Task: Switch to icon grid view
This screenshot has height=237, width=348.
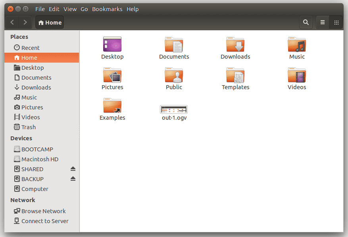Action: click(336, 22)
